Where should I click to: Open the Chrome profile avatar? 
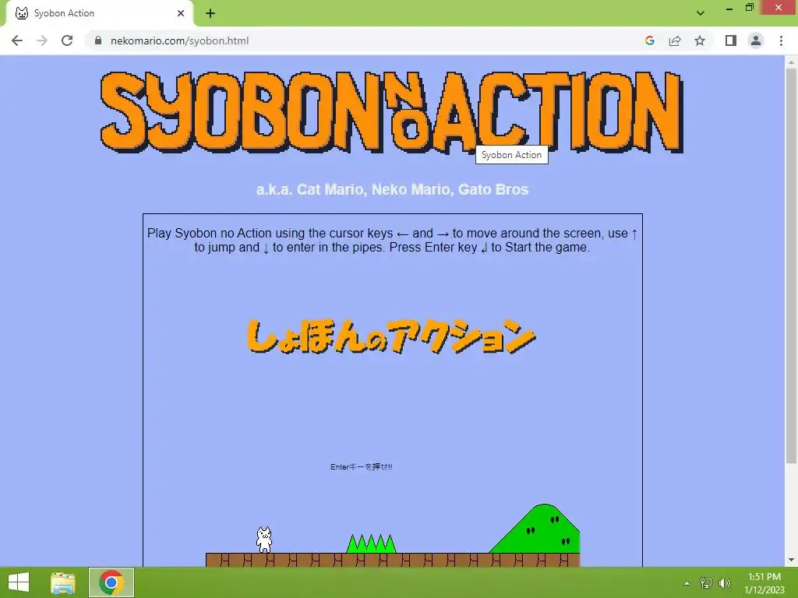(756, 40)
